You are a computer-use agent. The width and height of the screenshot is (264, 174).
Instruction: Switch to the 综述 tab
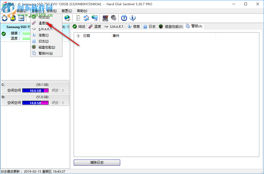[x=79, y=27]
